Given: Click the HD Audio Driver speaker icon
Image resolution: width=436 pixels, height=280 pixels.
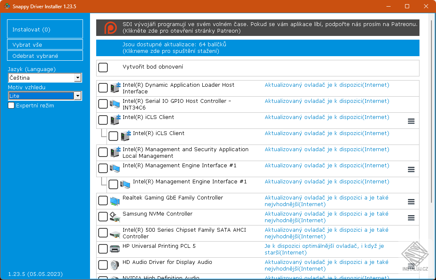Looking at the screenshot, I should click(115, 265).
